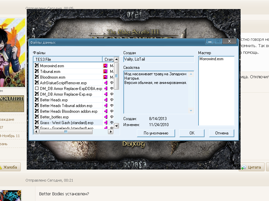
Task: Click the Bloodmoon.esm master file icon
Action: click(x=105, y=77)
